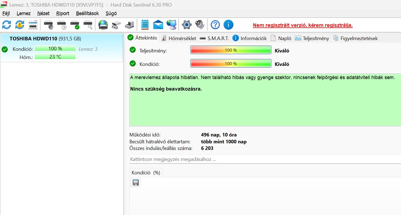This screenshot has width=401, height=215.
Task: Click the left panel Kondíció 100 % bar
Action: click(x=55, y=49)
